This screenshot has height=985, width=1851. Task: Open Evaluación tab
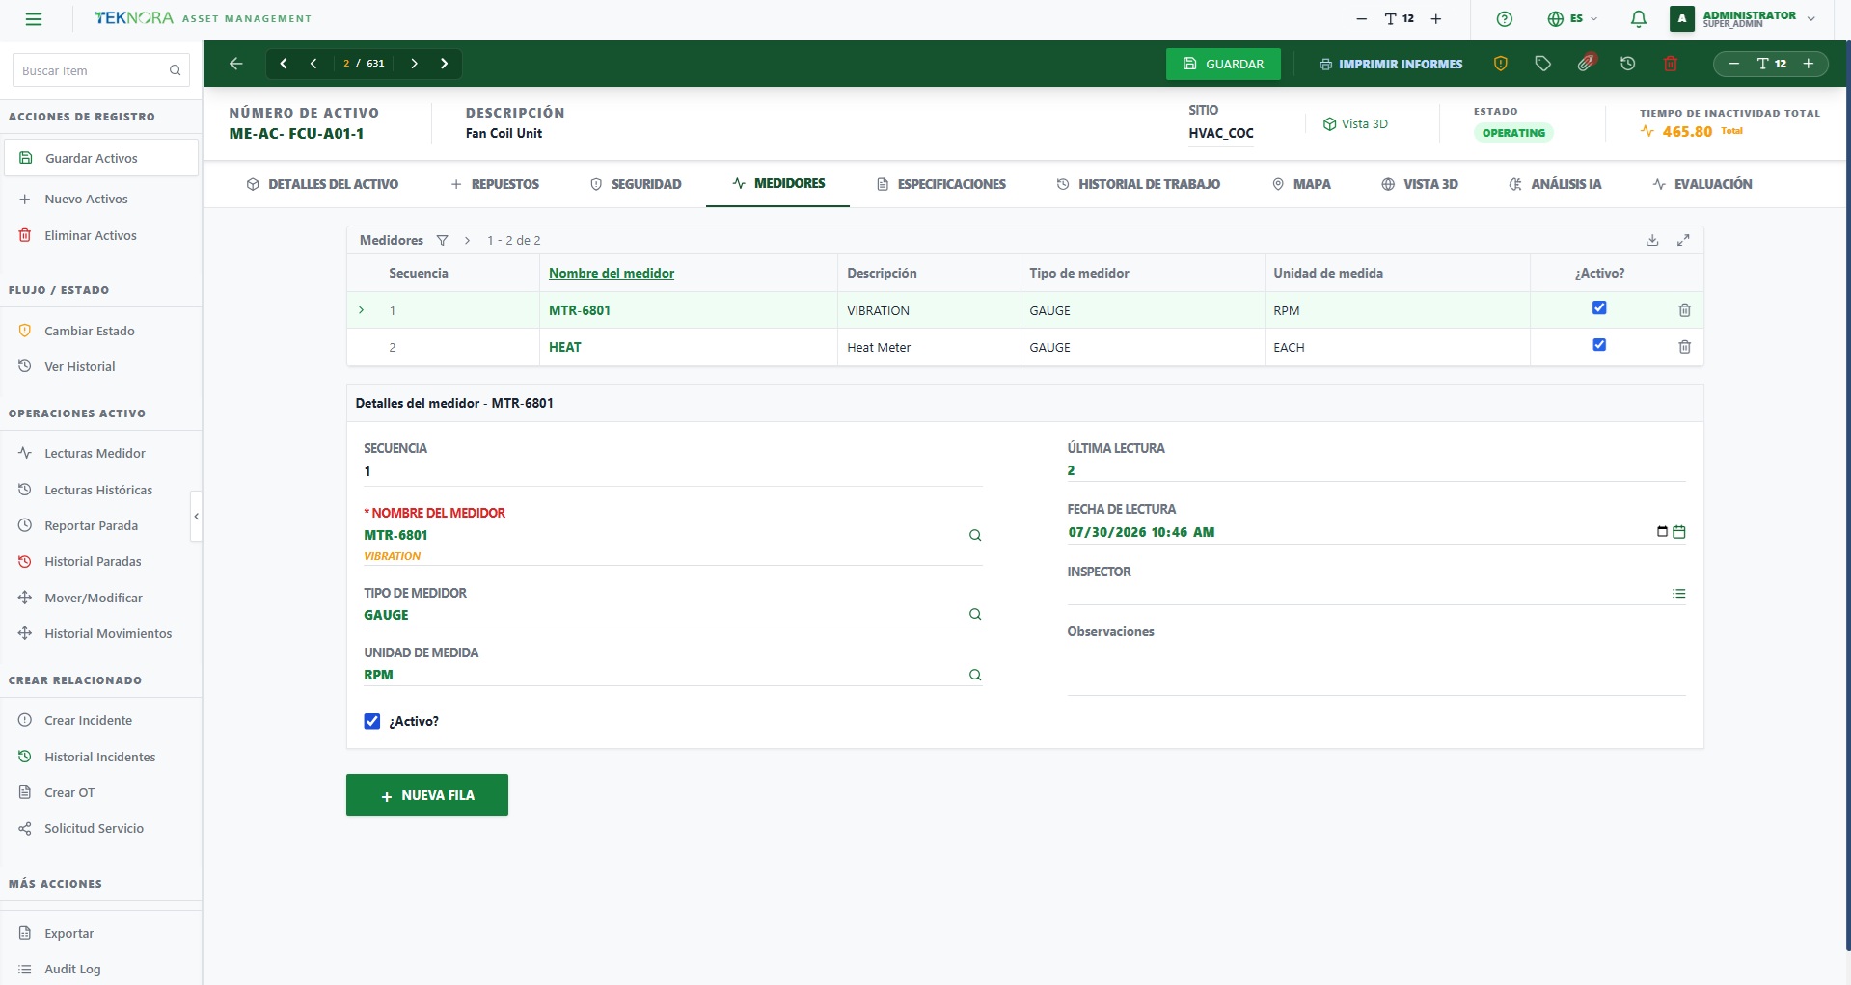coord(1702,184)
